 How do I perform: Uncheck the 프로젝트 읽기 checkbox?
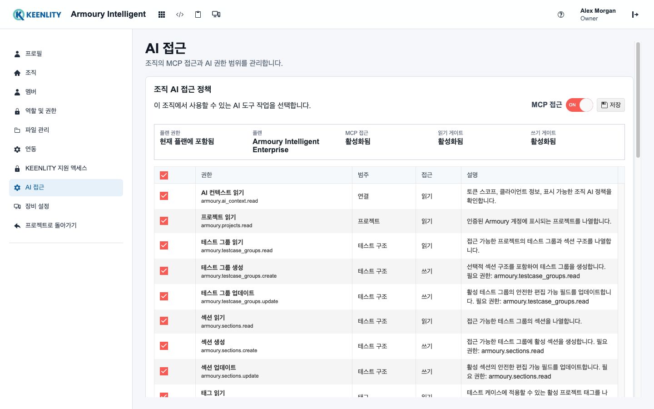[164, 221]
